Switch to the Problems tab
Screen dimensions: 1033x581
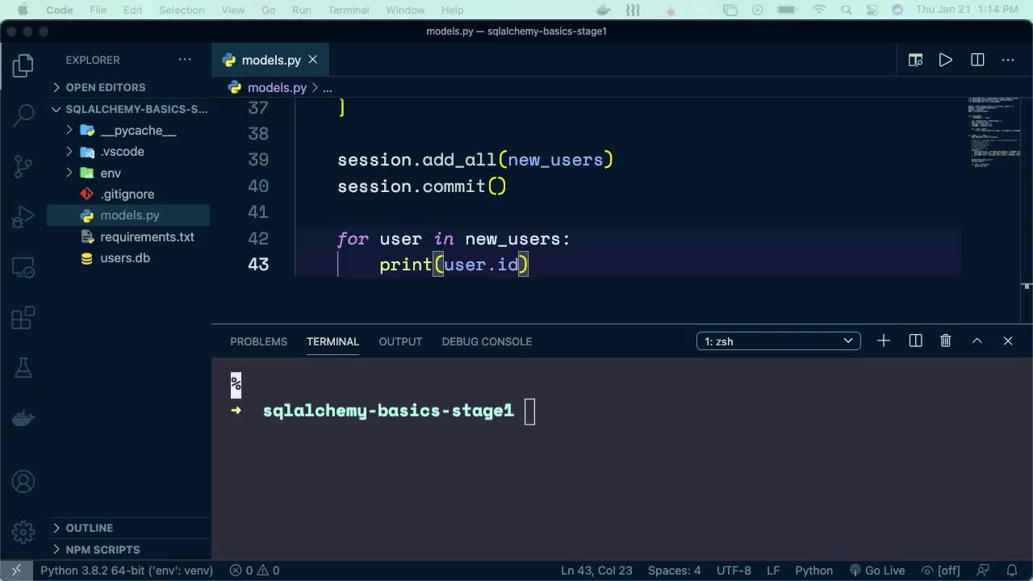[258, 341]
